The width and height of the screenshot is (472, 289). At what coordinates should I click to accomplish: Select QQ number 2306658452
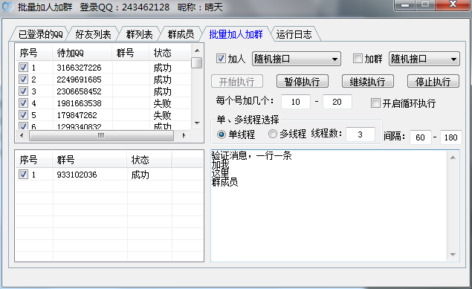click(79, 91)
